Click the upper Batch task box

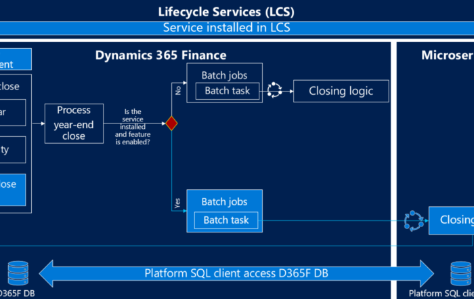pyautogui.click(x=228, y=91)
